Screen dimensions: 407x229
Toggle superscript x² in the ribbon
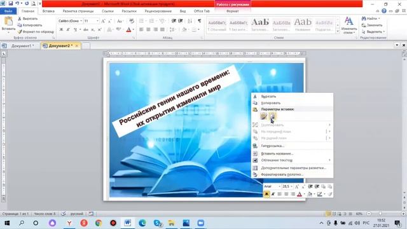(x=99, y=30)
